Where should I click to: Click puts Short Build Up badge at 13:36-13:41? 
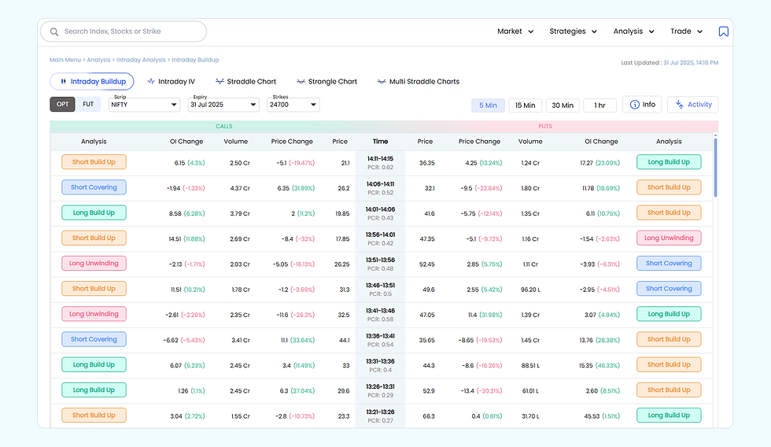tap(669, 339)
